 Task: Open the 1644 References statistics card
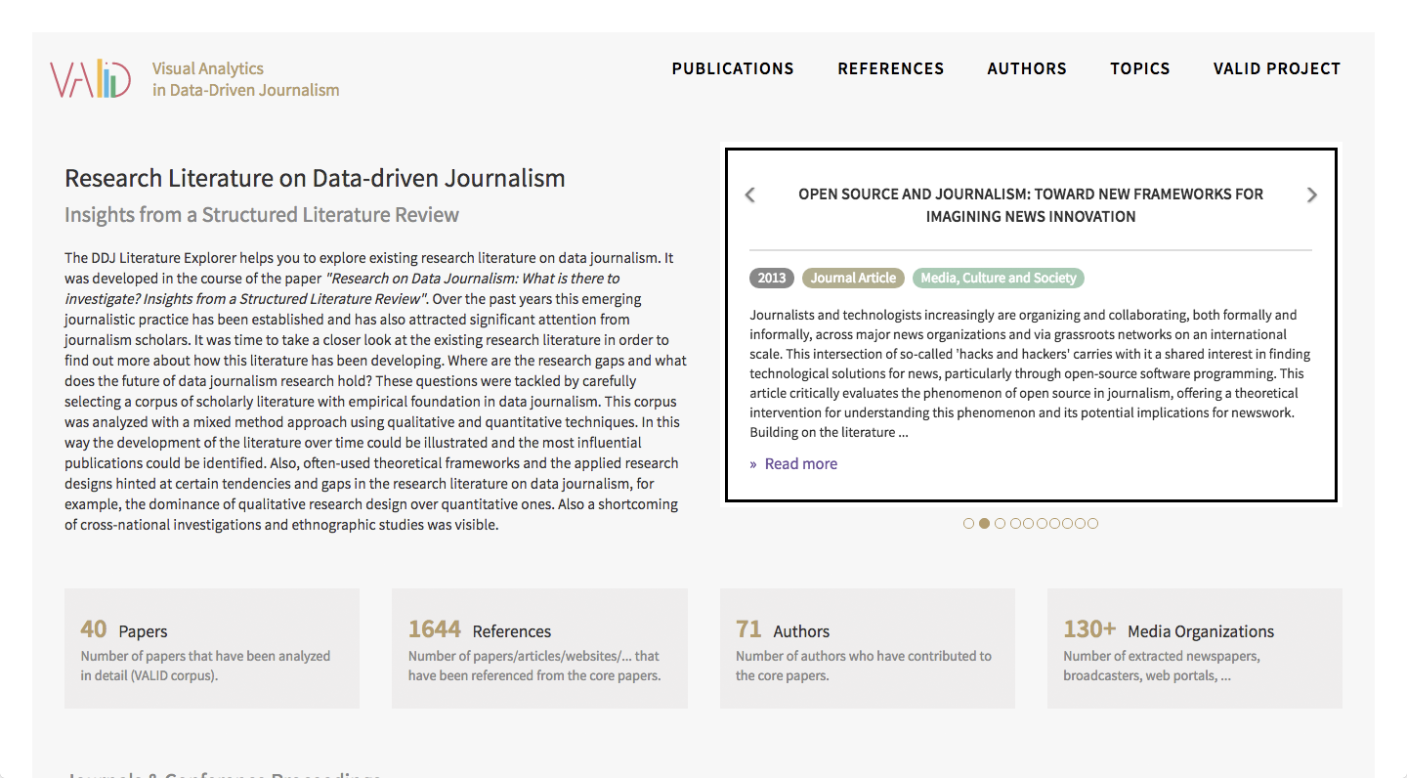[x=539, y=648]
